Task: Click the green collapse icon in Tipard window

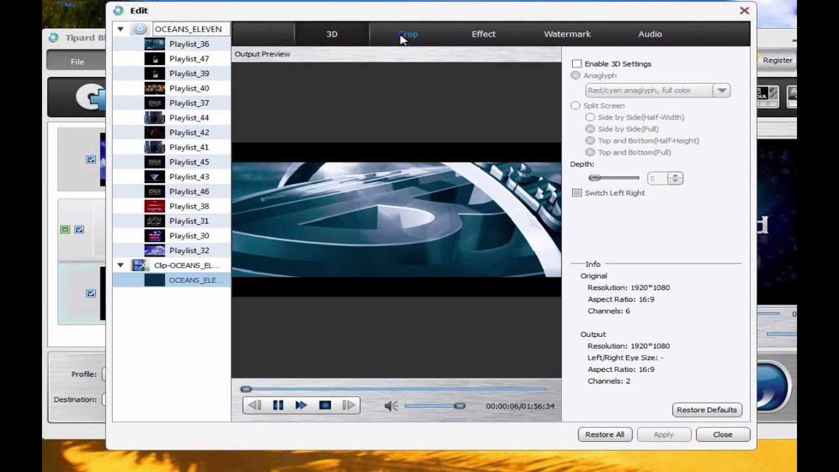Action: click(x=65, y=229)
